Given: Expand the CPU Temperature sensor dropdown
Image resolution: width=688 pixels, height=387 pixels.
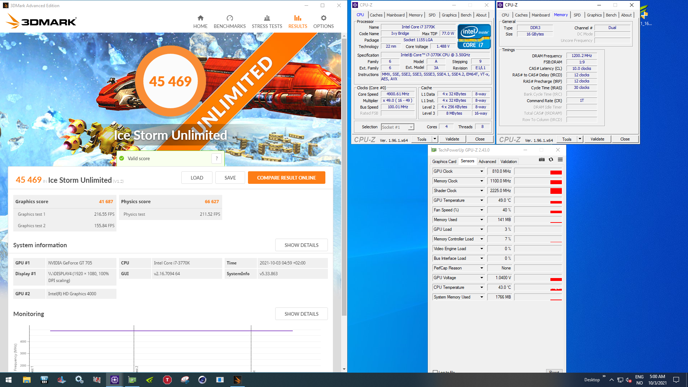Looking at the screenshot, I should click(482, 287).
